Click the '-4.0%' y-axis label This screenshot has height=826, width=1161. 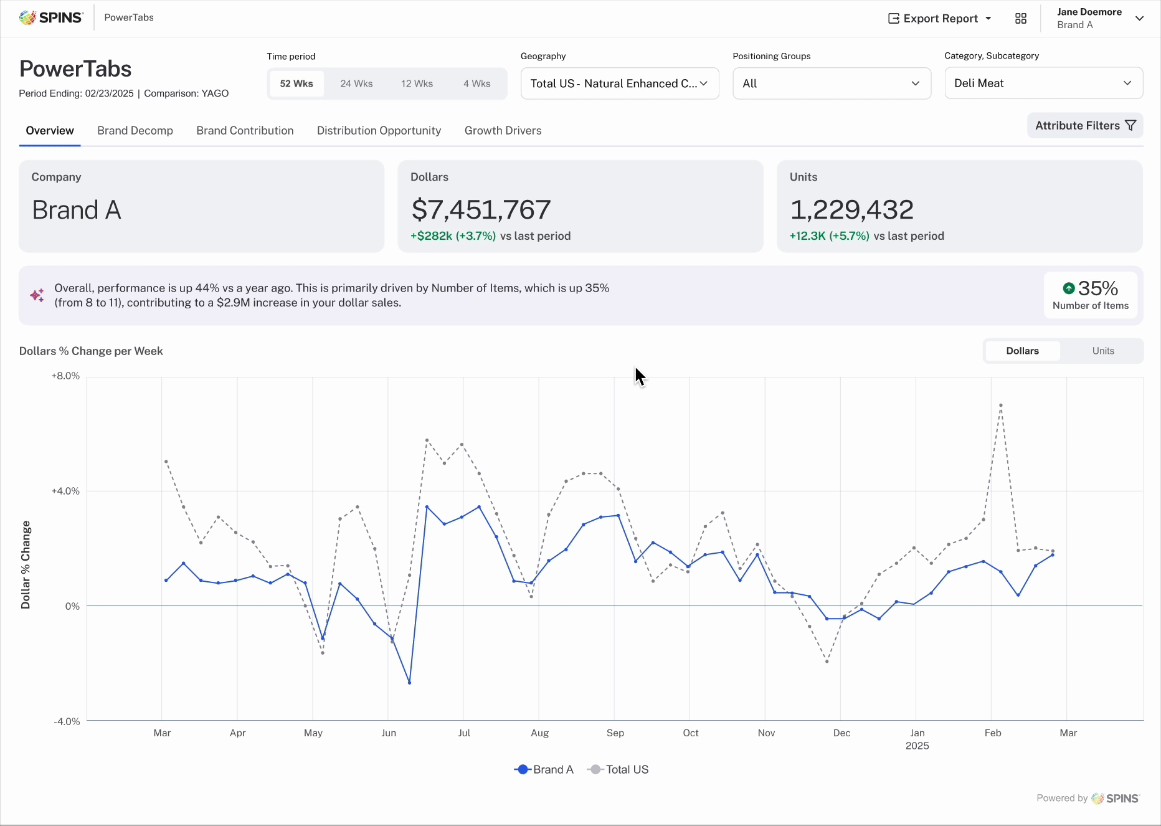66,721
